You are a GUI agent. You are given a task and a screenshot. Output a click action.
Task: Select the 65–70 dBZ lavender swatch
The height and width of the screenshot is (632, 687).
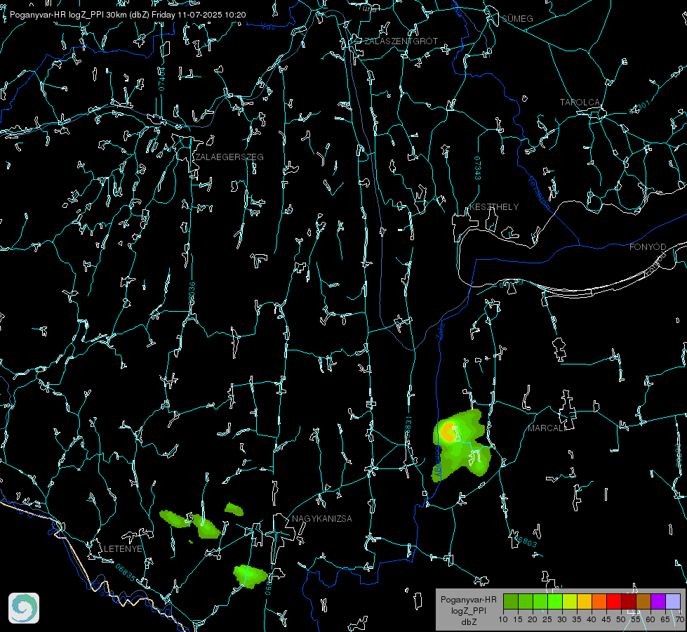[x=672, y=601]
